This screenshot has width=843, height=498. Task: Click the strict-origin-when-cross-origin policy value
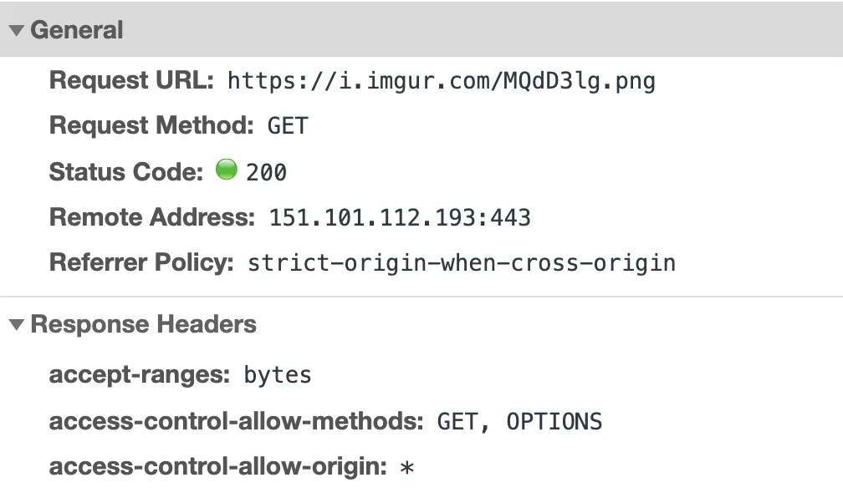click(x=462, y=263)
